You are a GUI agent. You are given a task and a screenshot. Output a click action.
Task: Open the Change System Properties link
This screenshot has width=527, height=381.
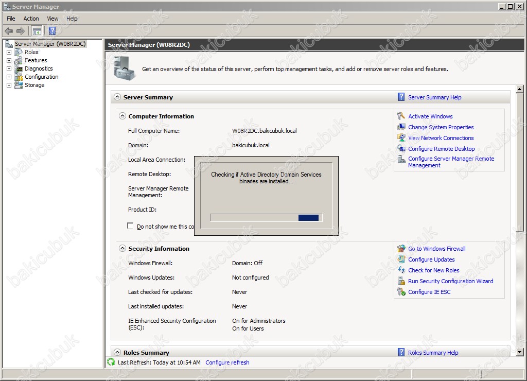click(441, 127)
